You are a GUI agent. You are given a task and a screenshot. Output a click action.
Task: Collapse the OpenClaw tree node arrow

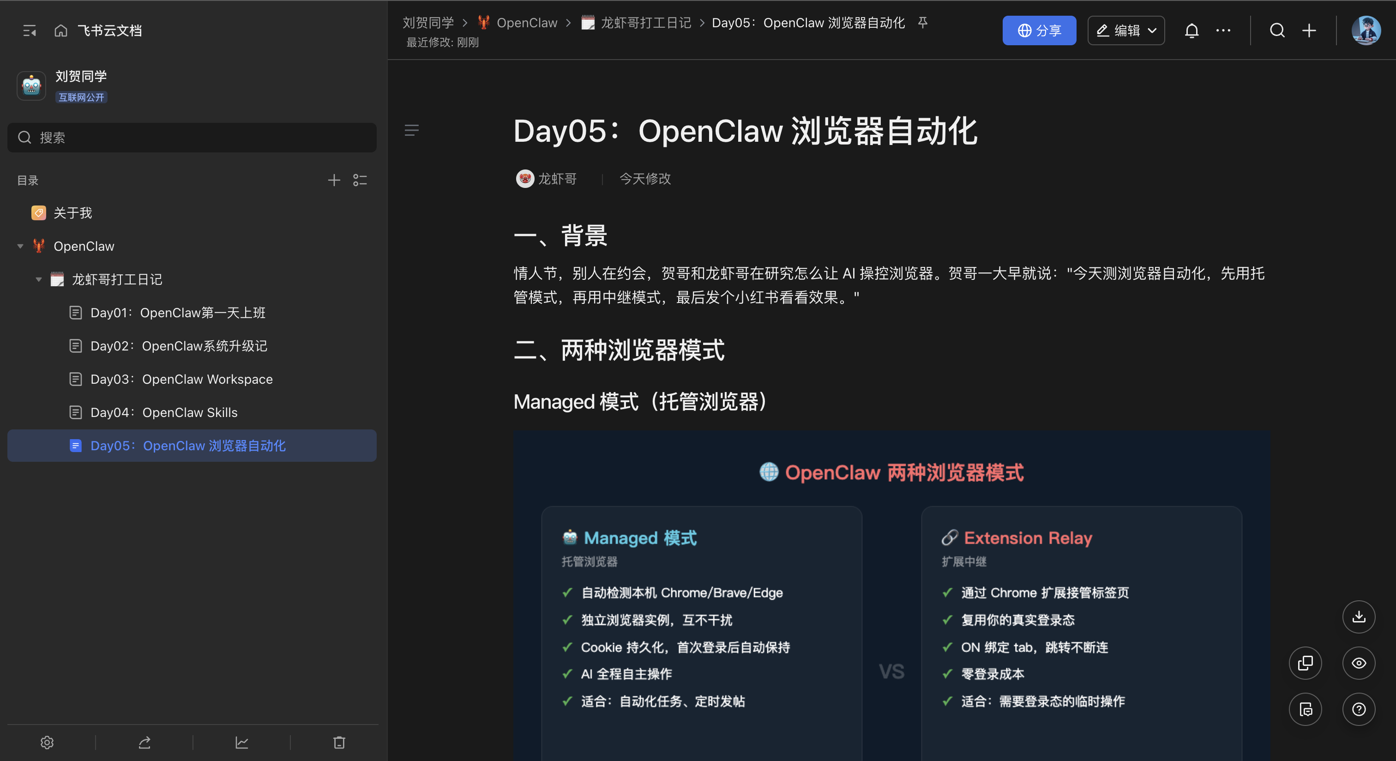(x=21, y=246)
